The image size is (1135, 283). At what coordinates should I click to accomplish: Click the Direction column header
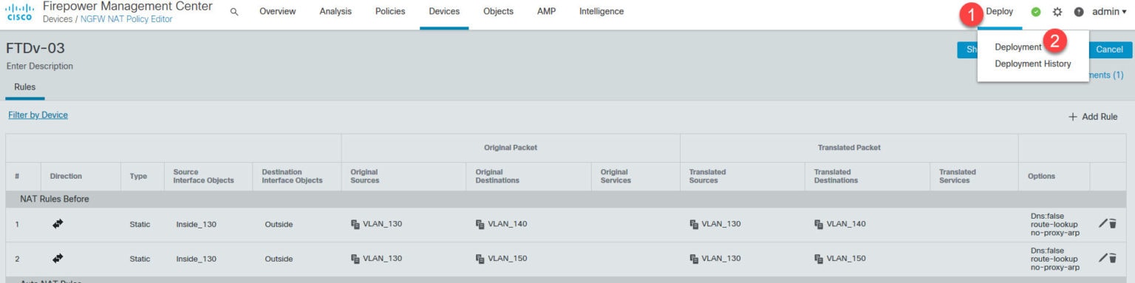point(66,177)
